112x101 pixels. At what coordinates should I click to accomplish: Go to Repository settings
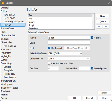(9, 74)
